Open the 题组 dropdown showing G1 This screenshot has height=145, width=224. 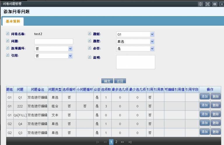(135, 34)
